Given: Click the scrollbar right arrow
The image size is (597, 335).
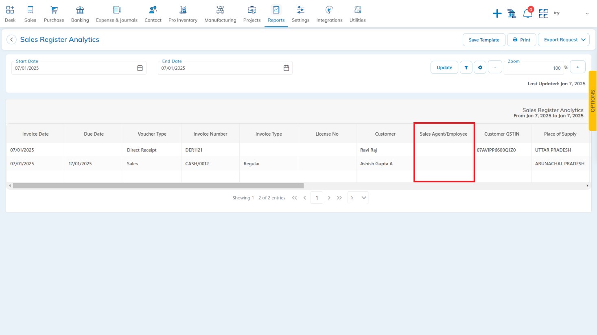Looking at the screenshot, I should click(587, 186).
